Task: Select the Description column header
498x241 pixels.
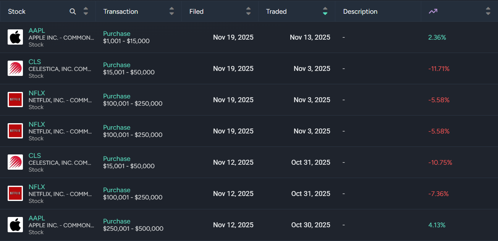Action: (360, 11)
